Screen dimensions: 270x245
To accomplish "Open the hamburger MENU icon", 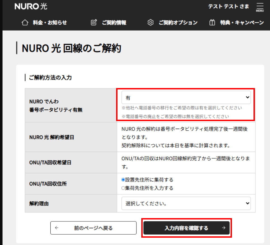I will (x=260, y=7).
